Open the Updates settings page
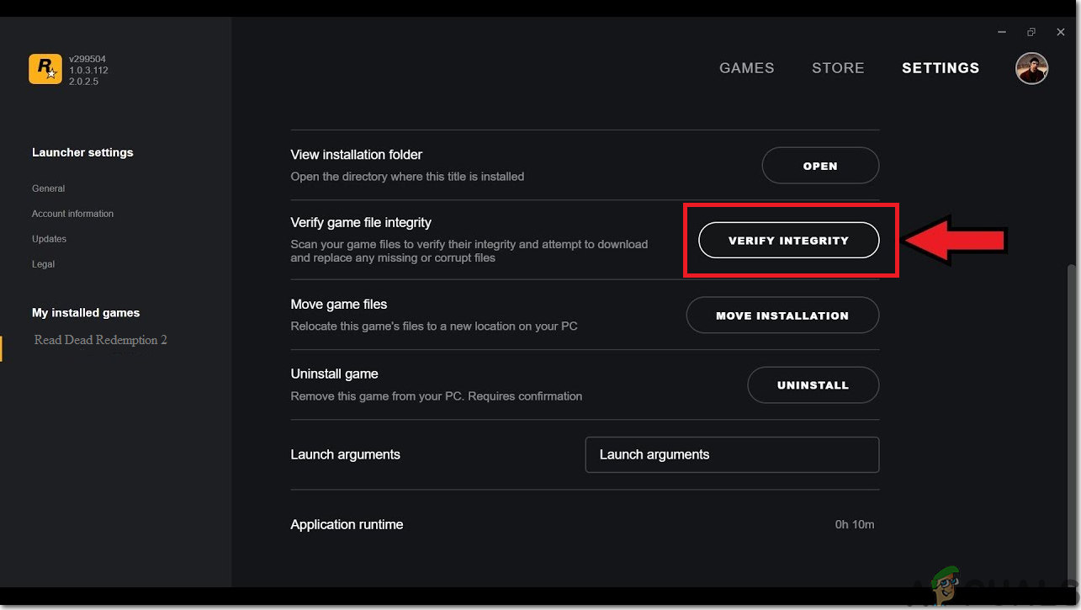This screenshot has width=1081, height=610. click(x=49, y=239)
